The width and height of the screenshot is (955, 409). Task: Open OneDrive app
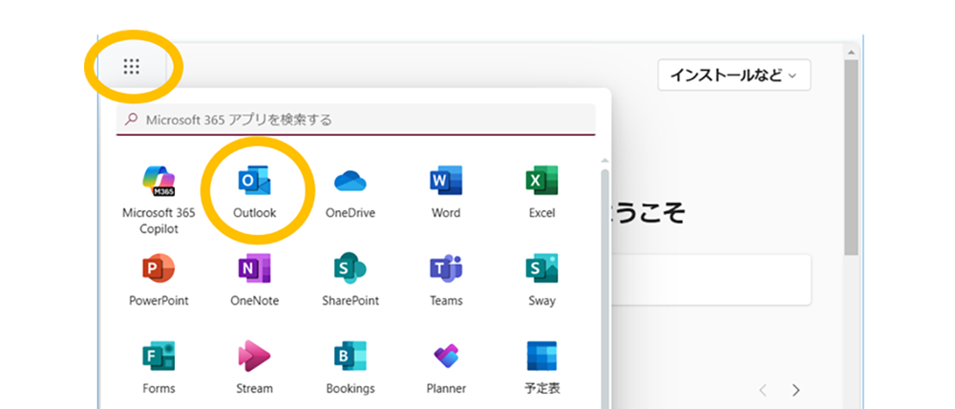point(350,182)
